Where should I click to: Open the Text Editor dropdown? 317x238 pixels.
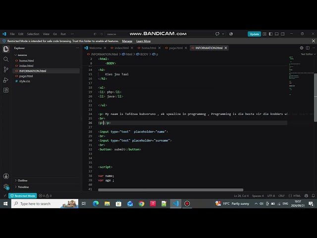click(308, 54)
